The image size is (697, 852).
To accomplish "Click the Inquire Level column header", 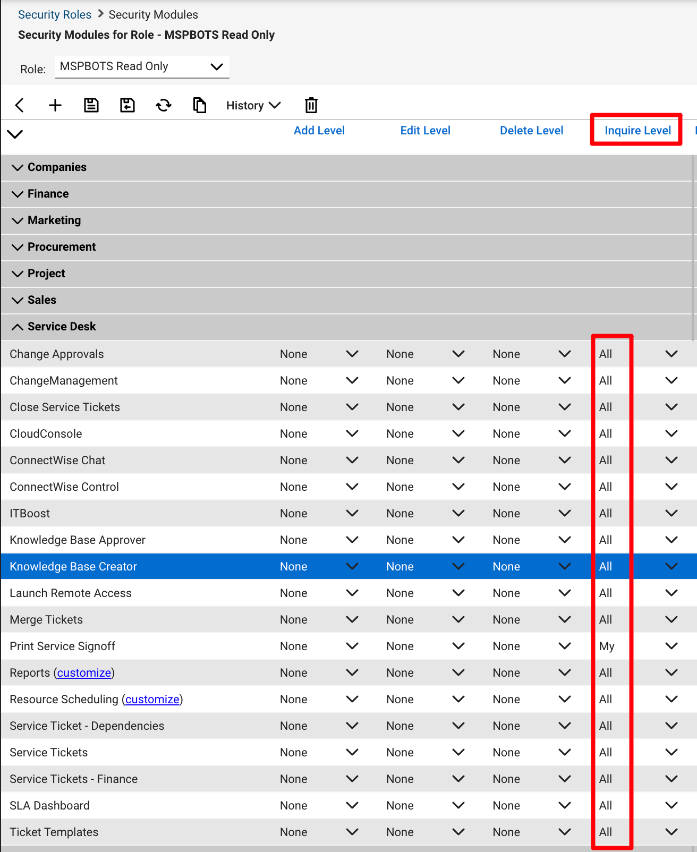I will [637, 130].
